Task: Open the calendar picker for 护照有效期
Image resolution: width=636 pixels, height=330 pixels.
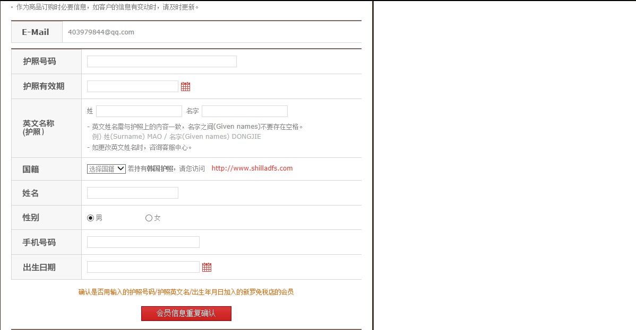Action: [x=185, y=86]
